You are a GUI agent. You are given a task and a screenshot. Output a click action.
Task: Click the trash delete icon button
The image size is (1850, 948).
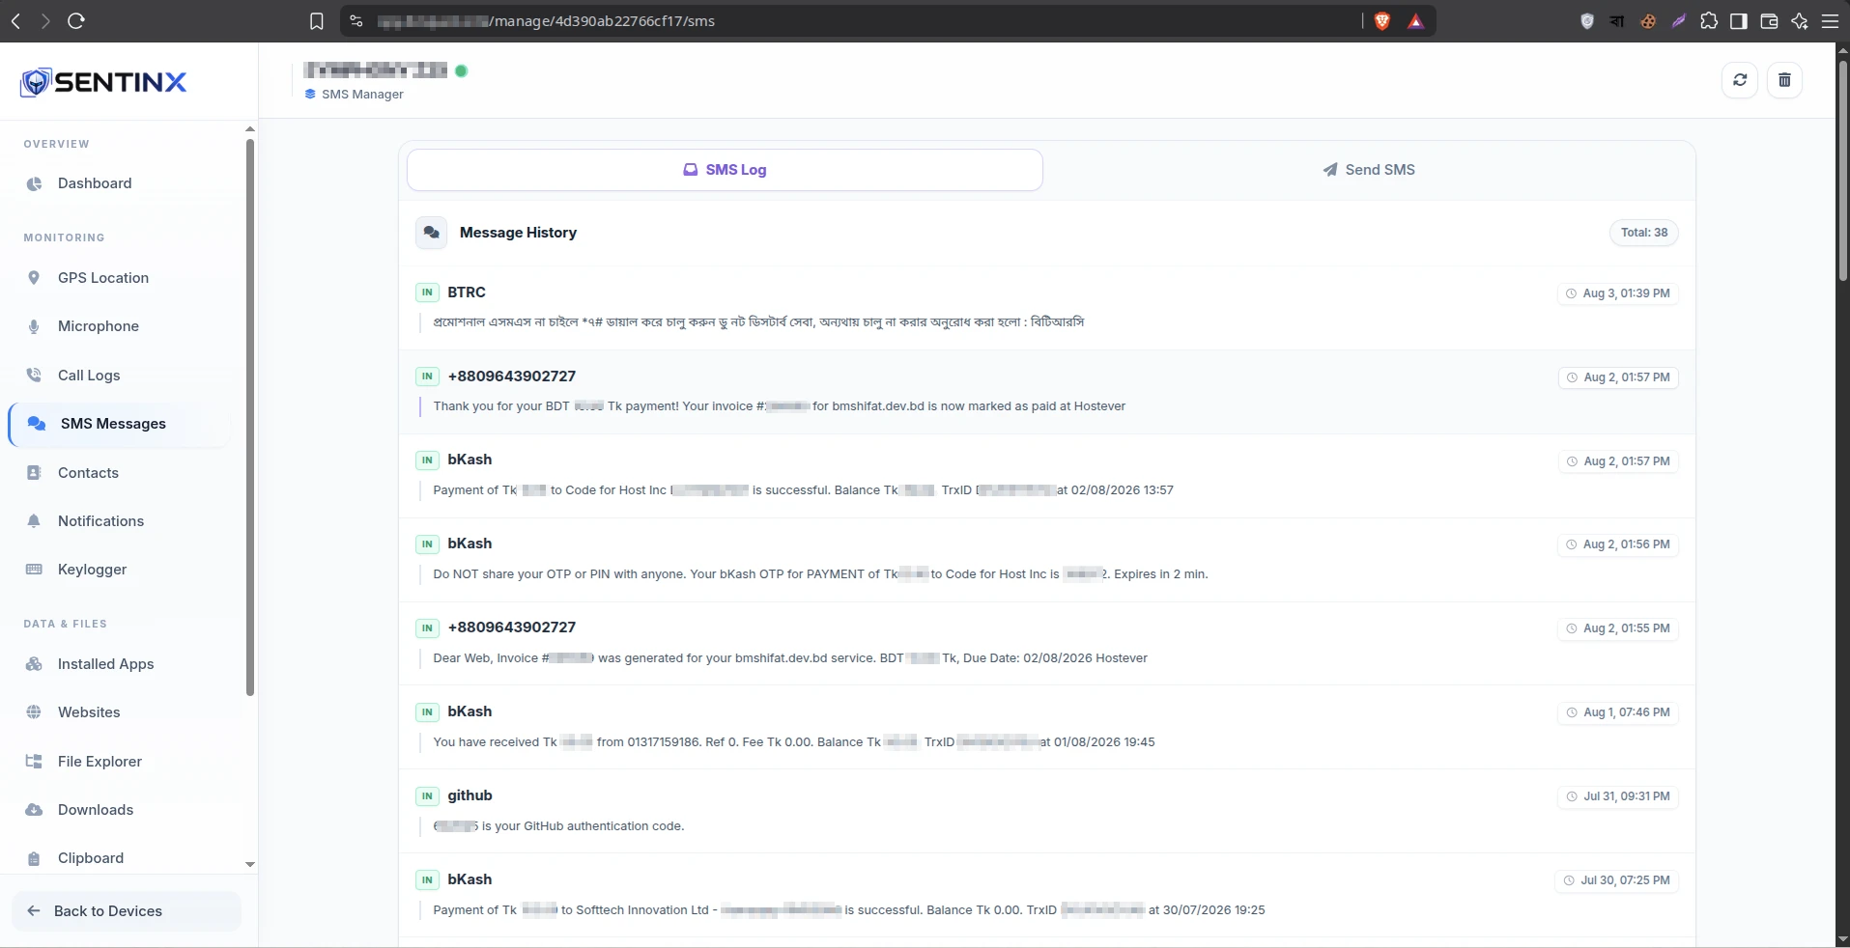(1784, 80)
